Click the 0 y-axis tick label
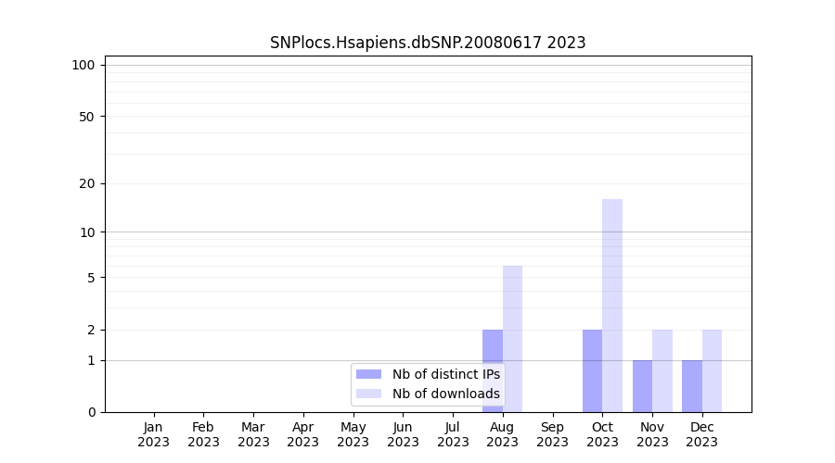This screenshot has width=835, height=463. pos(91,412)
